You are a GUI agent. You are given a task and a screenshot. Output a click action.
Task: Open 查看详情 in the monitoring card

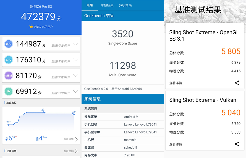point(68,139)
